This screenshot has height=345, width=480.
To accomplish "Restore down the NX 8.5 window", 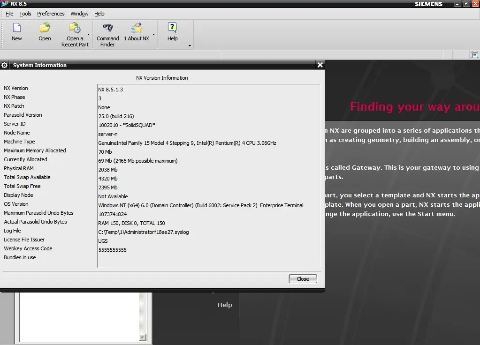I will [466, 4].
